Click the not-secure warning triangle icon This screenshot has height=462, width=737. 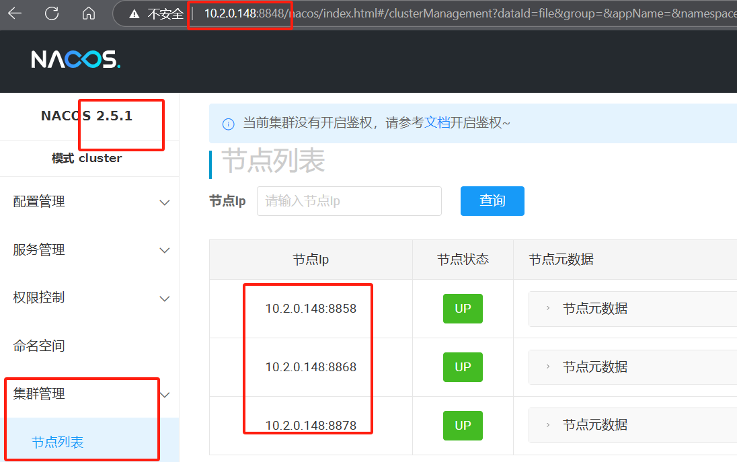point(134,14)
